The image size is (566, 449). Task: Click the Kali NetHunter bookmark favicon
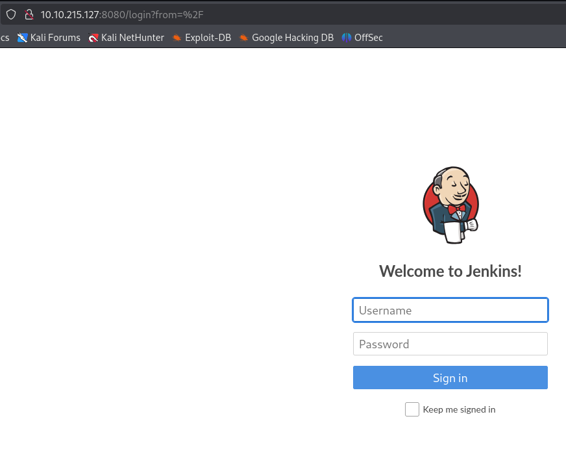click(x=93, y=38)
